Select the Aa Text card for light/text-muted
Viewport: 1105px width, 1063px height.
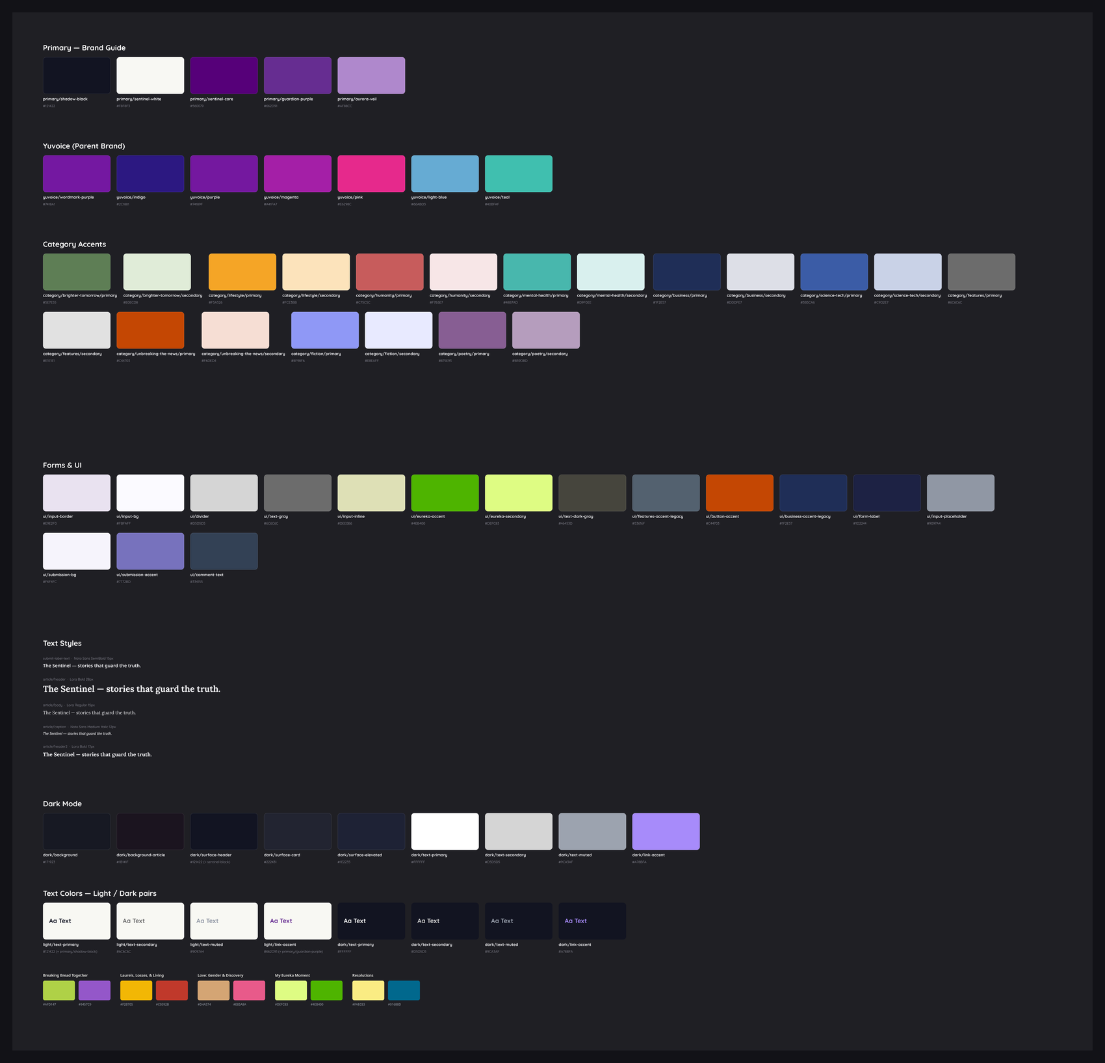tap(224, 921)
